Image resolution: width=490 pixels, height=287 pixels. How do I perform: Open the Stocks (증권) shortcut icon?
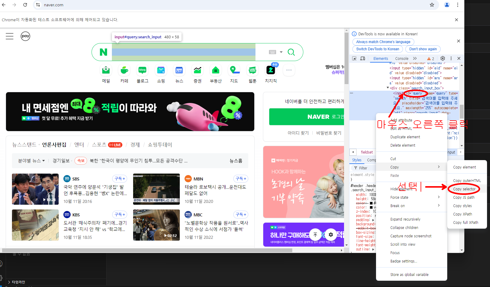197,70
